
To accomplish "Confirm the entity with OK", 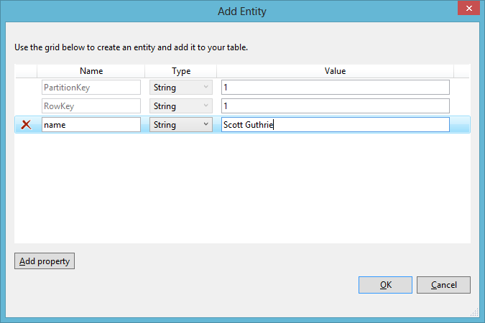I will pyautogui.click(x=386, y=285).
